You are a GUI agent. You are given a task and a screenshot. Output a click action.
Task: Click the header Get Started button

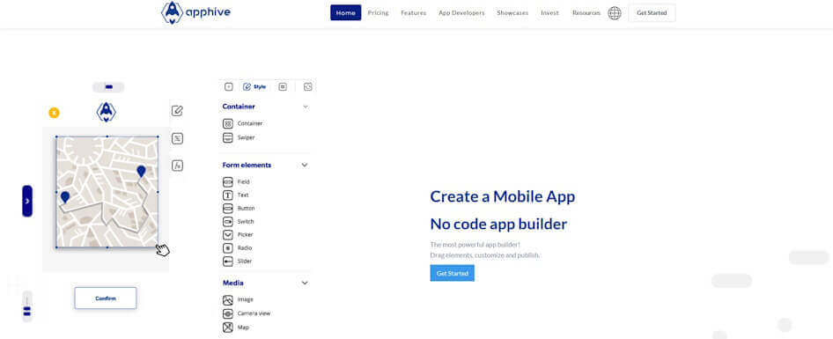coord(652,12)
